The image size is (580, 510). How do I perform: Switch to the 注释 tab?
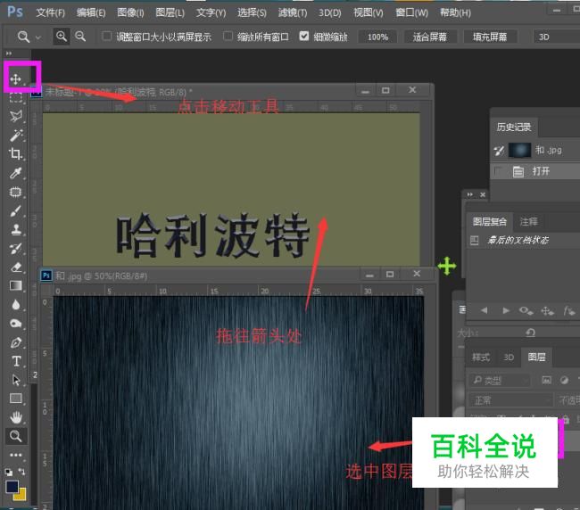pos(528,221)
